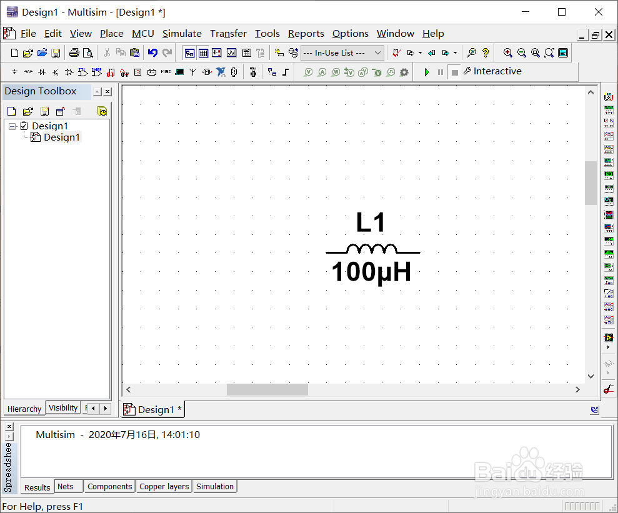Place an Analog op-amp component
Screen dimensions: 618x513
click(x=69, y=72)
